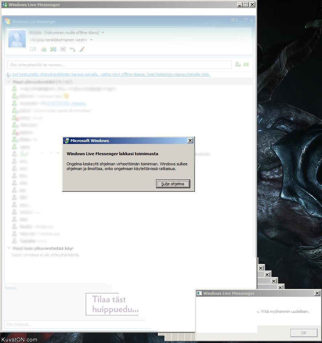Image resolution: width=322 pixels, height=343 pixels.
Task: Open the paintbrush color scheme icon
Action: [82, 49]
